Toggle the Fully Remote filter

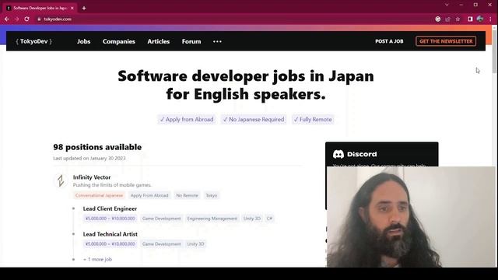coord(313,119)
